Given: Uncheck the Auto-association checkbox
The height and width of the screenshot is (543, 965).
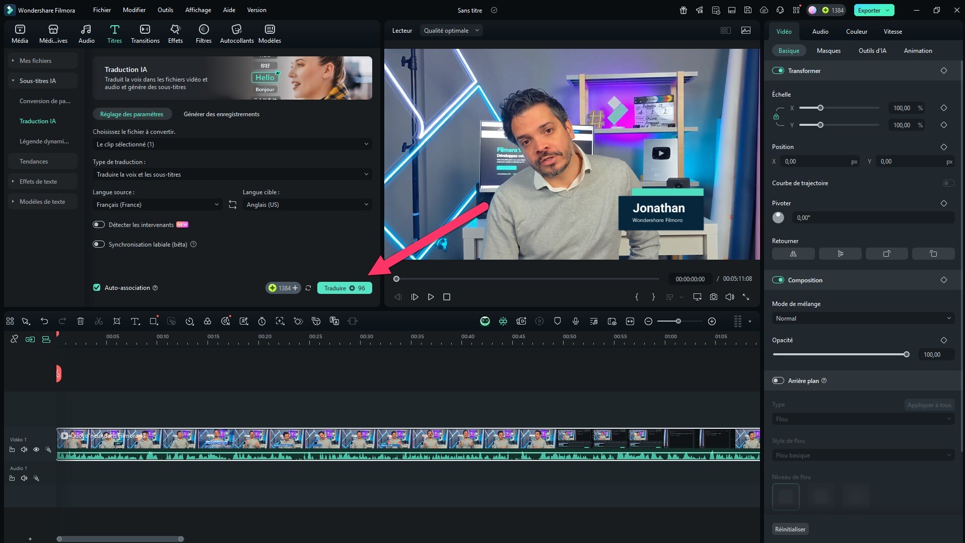Looking at the screenshot, I should coord(97,287).
